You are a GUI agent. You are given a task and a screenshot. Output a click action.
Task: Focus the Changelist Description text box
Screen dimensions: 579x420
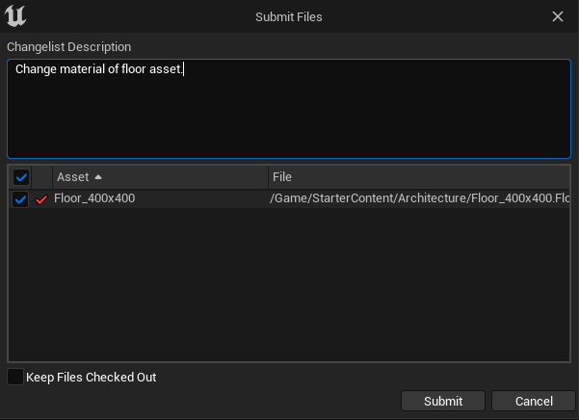(289, 109)
